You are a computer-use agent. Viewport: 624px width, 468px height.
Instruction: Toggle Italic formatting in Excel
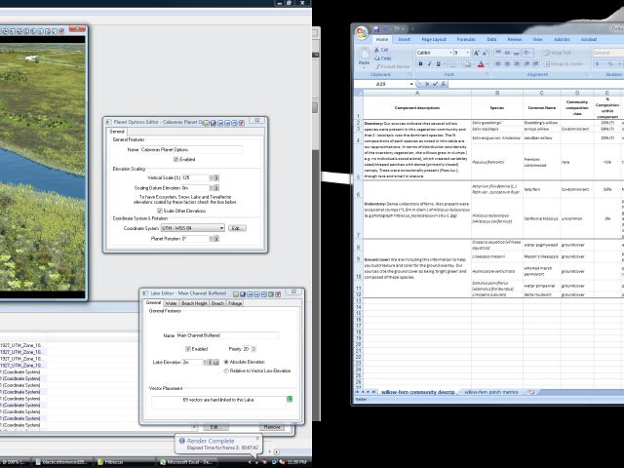(x=429, y=63)
